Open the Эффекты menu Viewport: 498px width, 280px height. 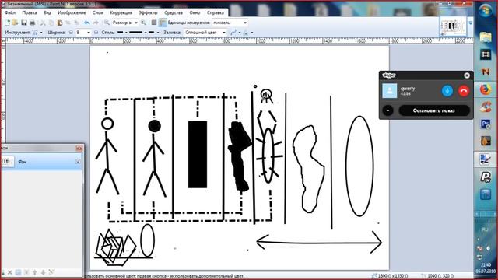pyautogui.click(x=148, y=12)
